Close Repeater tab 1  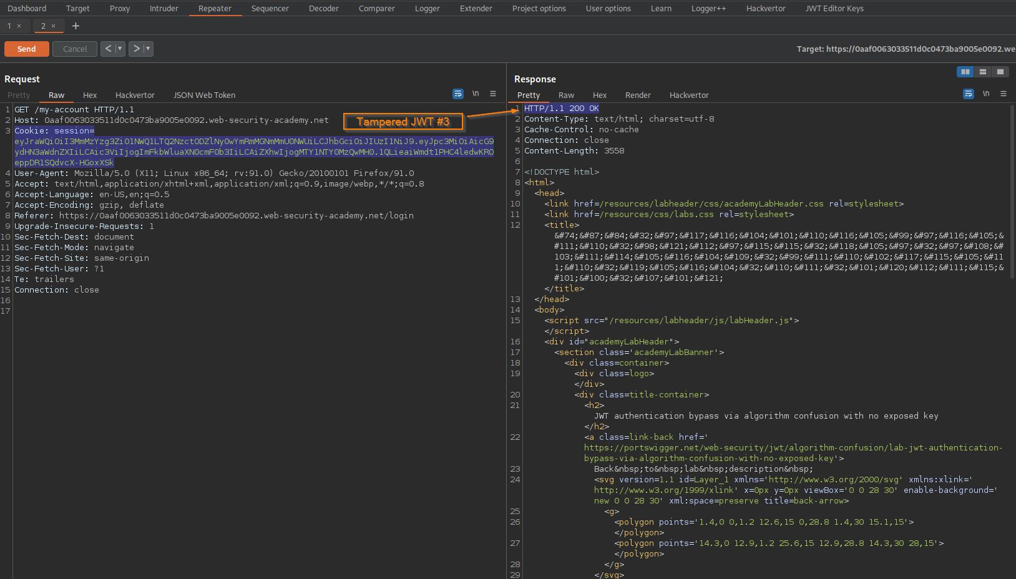click(x=19, y=26)
